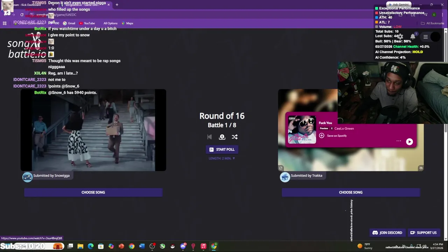The width and height of the screenshot is (448, 252).
Task: Open the Snowigga video thumbnail
Action: [93, 130]
